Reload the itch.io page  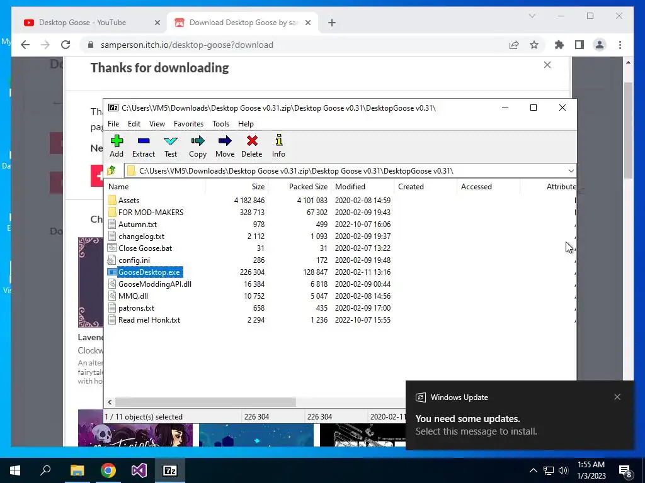pyautogui.click(x=66, y=45)
